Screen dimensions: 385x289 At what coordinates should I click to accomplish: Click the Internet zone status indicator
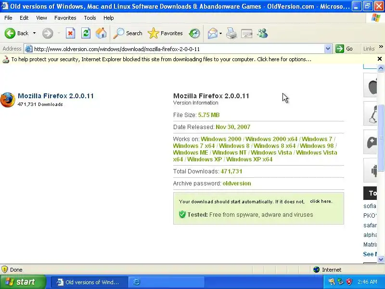[x=328, y=270]
